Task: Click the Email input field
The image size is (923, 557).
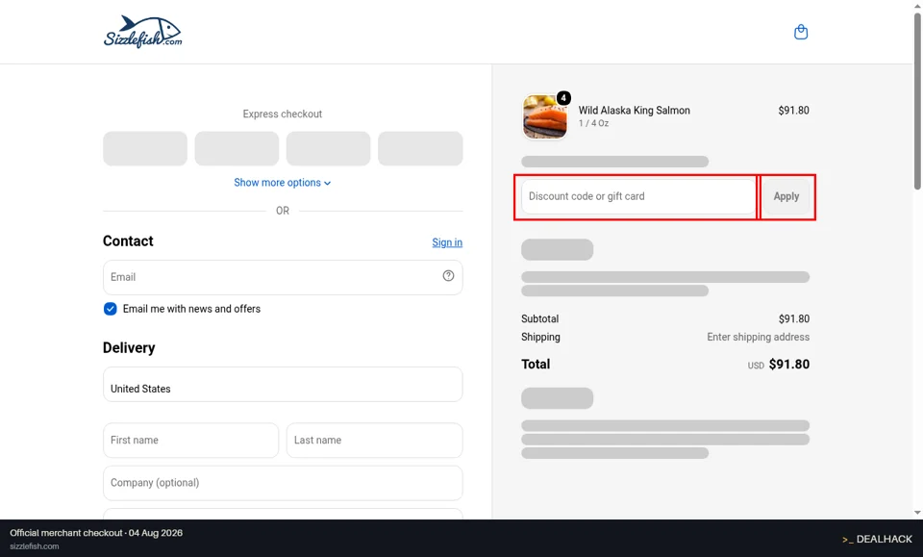Action: click(x=283, y=277)
